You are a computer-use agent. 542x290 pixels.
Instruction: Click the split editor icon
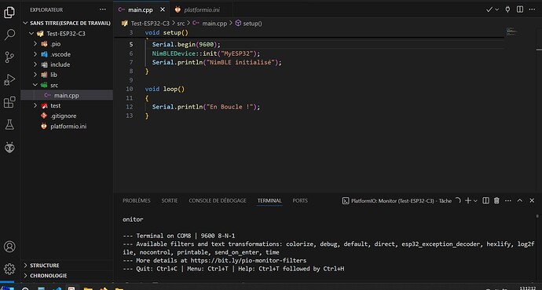[520, 9]
